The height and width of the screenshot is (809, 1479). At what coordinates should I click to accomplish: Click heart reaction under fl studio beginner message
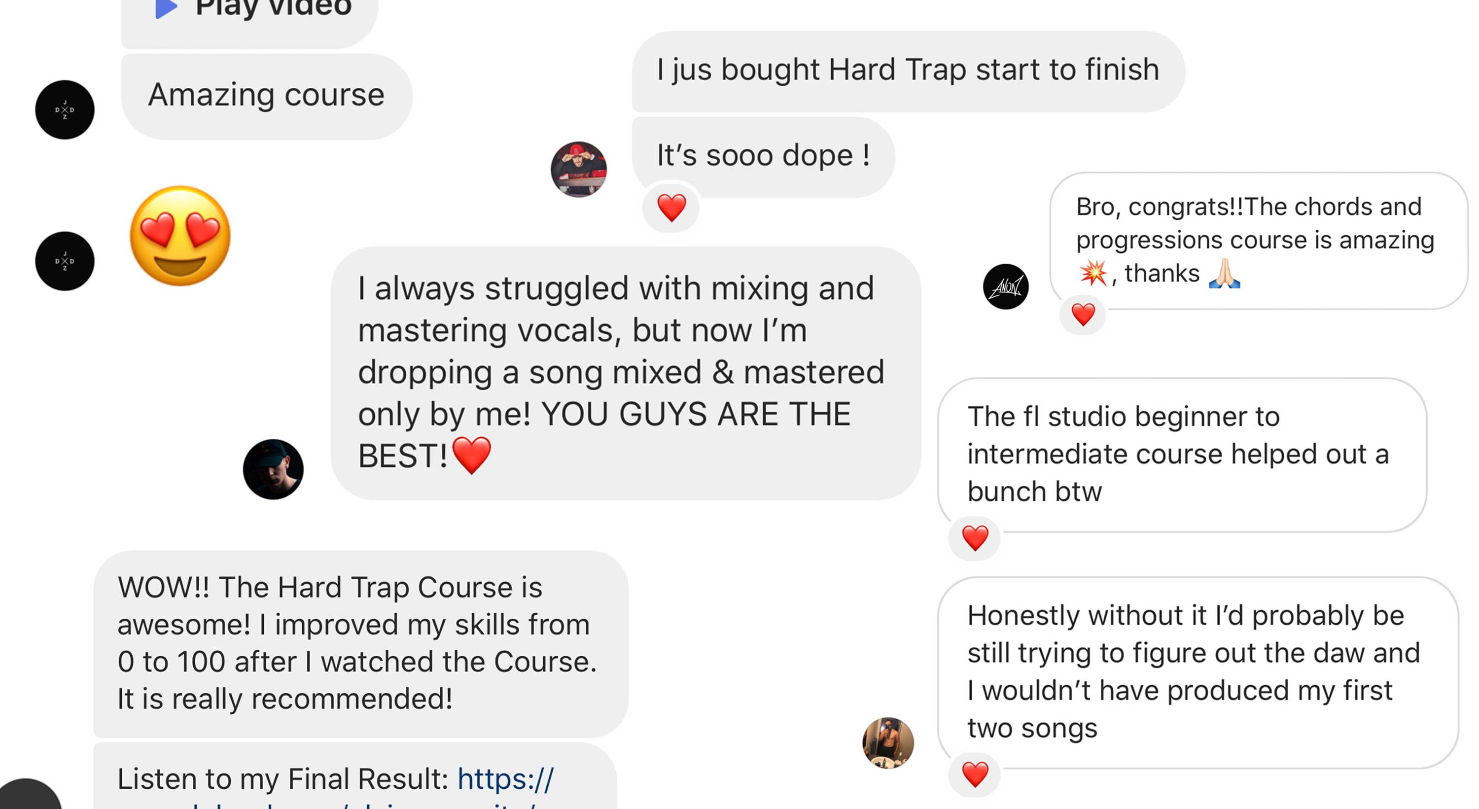(975, 538)
